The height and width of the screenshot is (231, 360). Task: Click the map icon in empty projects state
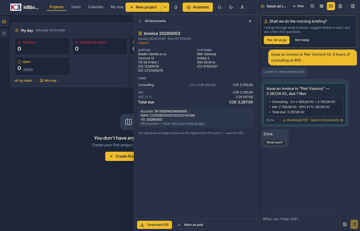click(x=128, y=122)
